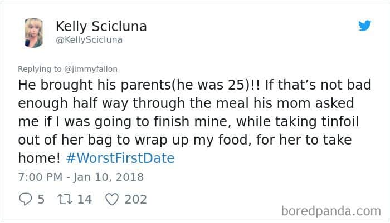Click the reply count 5

click(41, 200)
